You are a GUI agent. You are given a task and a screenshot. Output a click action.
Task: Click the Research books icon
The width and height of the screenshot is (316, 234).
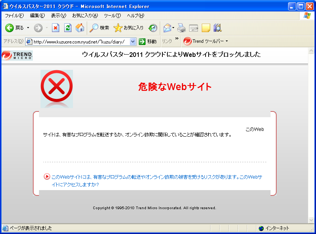[218, 28]
